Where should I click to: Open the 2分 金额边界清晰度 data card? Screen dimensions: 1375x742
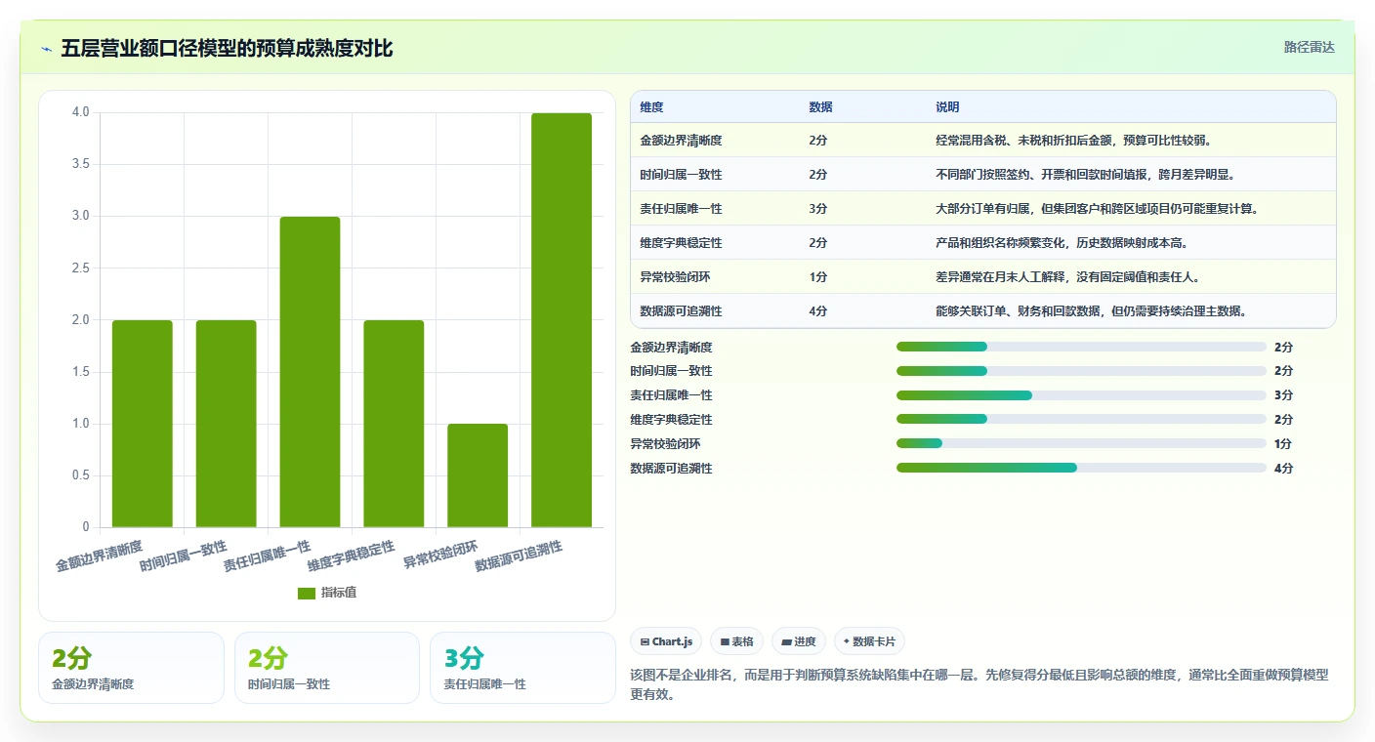tap(131, 668)
